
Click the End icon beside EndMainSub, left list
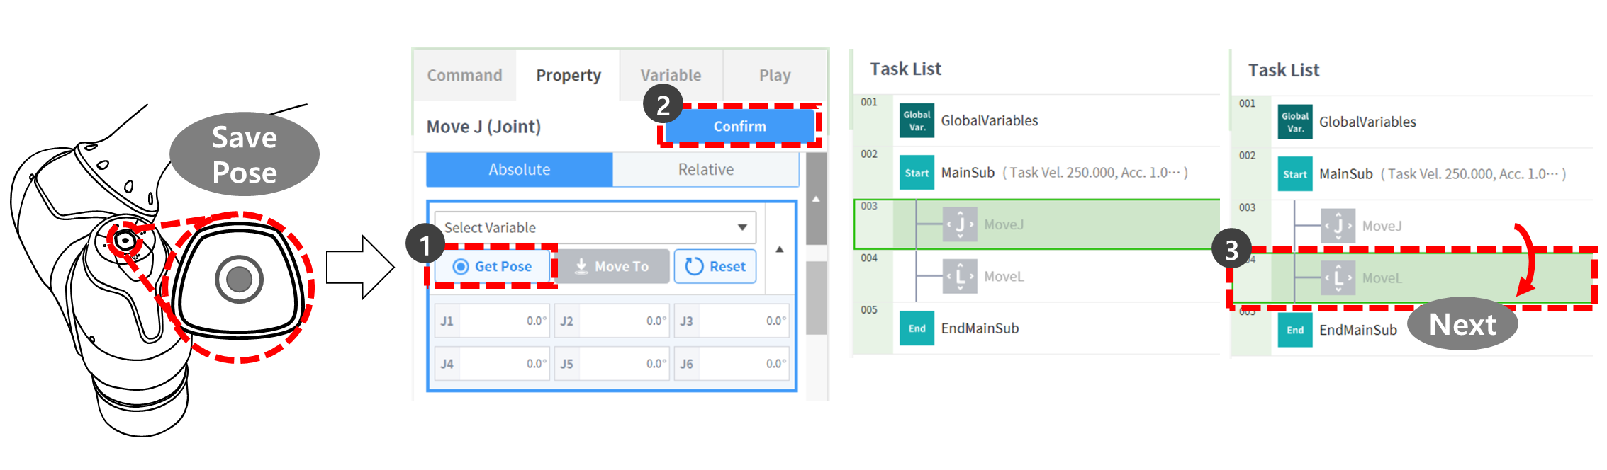point(917,328)
